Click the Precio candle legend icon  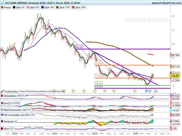click(x=2, y=7)
